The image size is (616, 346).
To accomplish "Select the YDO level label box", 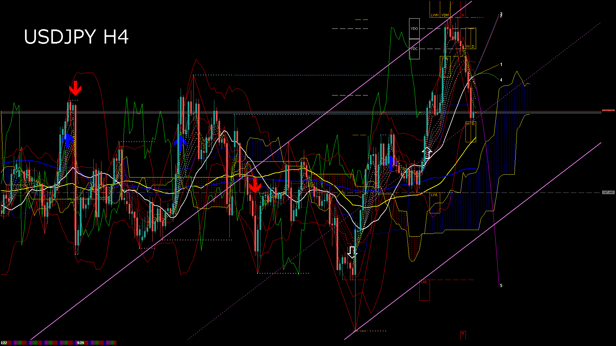I will coord(414,29).
